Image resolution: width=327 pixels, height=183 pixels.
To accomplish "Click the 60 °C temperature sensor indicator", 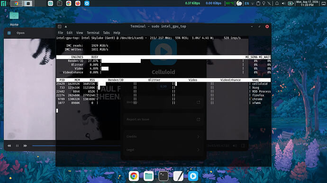I will 230,3.
